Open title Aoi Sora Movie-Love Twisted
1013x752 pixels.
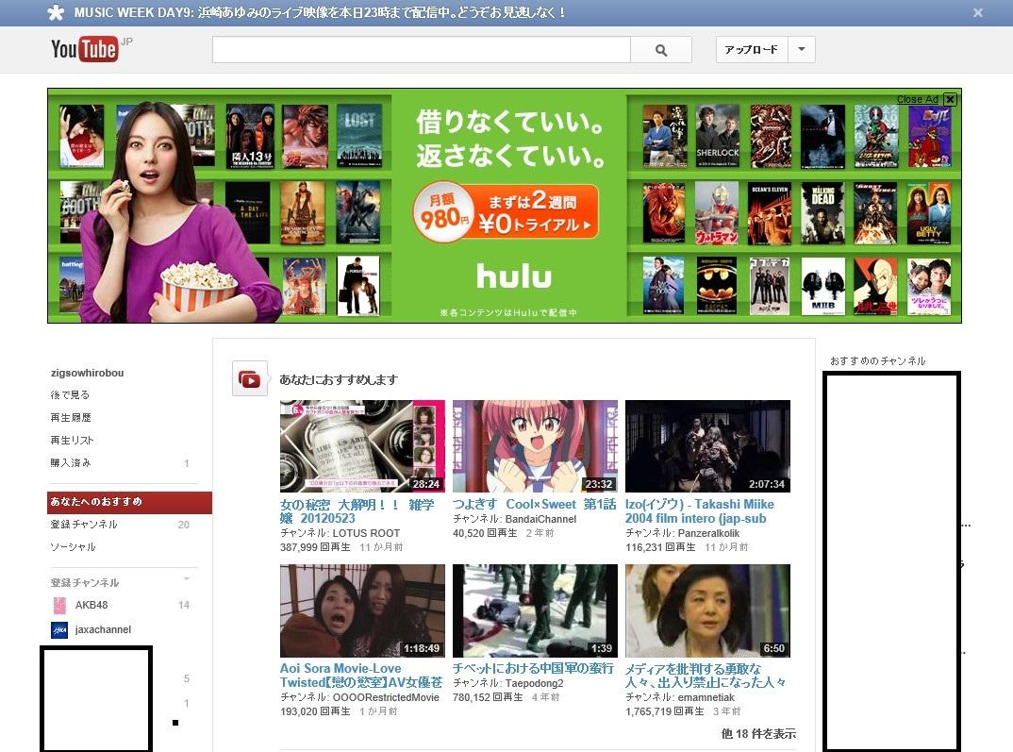coord(361,676)
